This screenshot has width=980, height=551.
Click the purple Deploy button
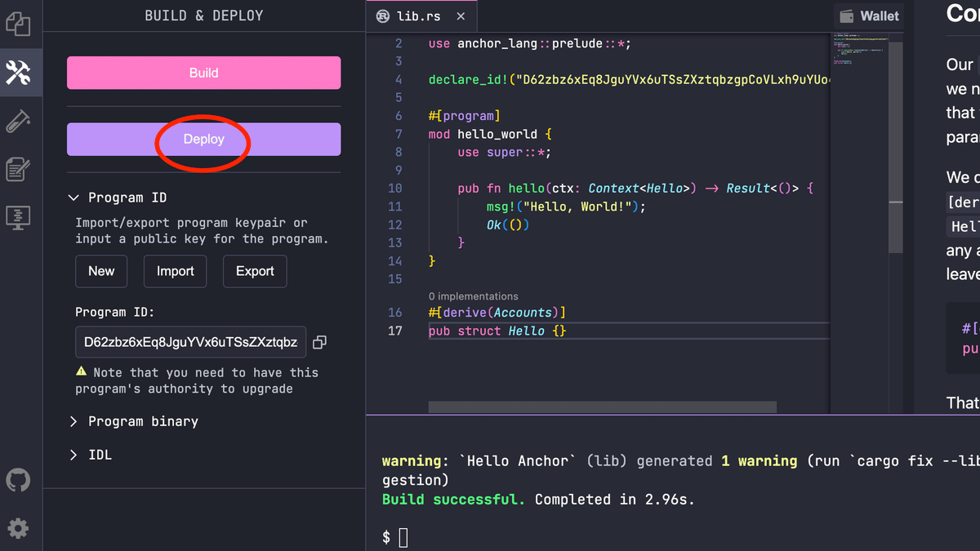pyautogui.click(x=203, y=139)
